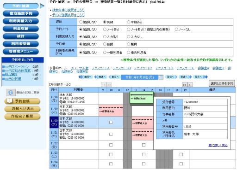Check the 11/23 evening slot checkbox
Screen dimensions: 237x170
tap(181, 154)
